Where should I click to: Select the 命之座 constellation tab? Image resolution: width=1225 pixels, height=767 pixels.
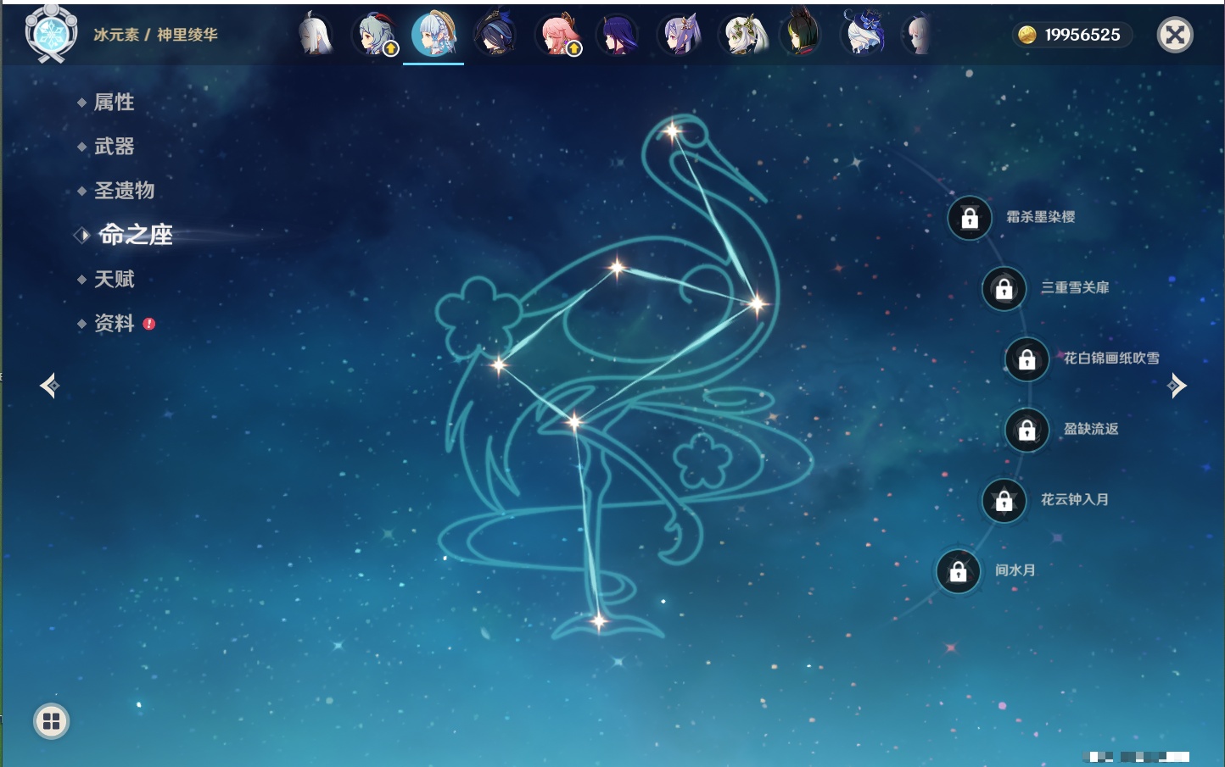point(135,235)
